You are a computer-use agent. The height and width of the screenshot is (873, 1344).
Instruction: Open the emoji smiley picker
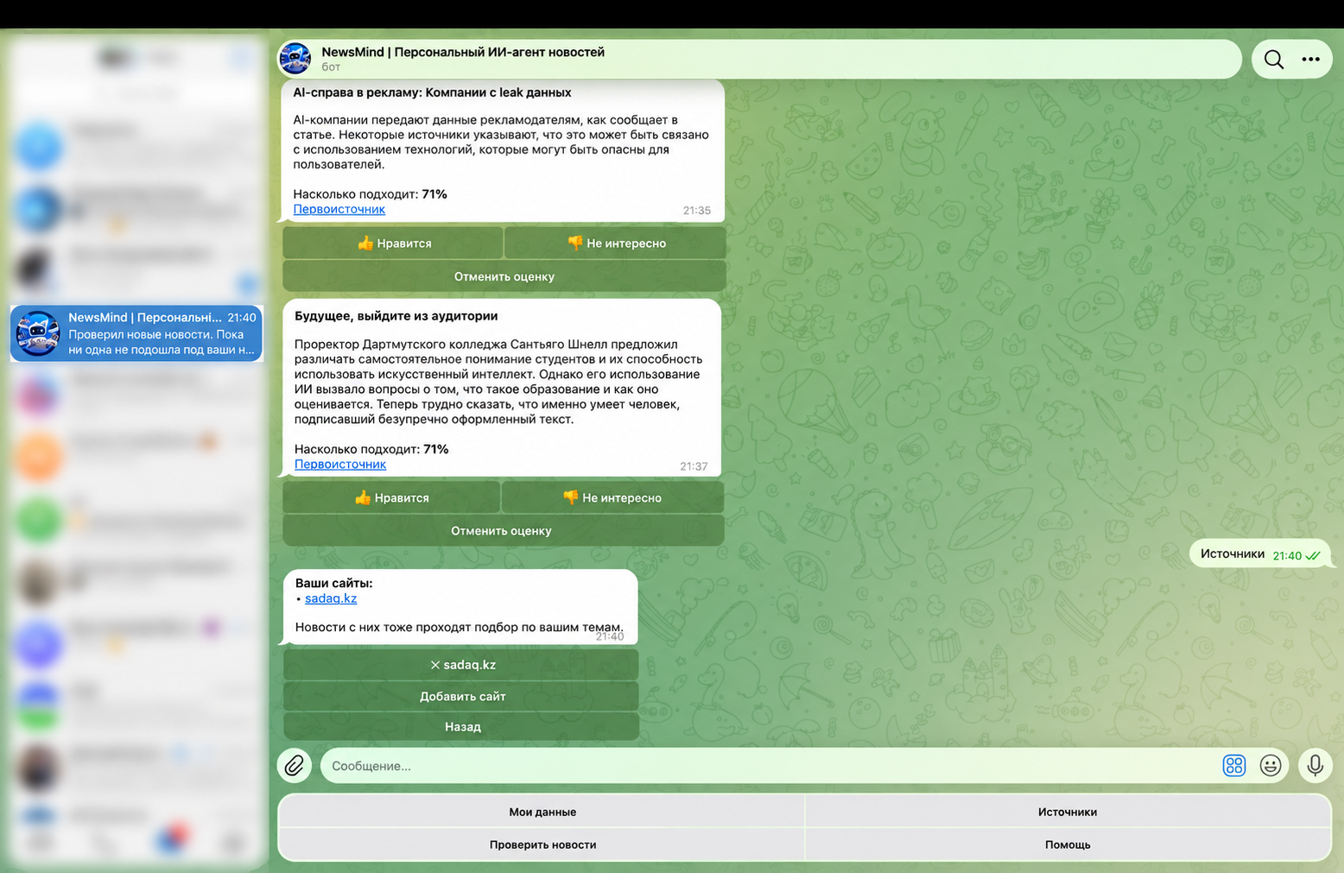click(x=1270, y=766)
